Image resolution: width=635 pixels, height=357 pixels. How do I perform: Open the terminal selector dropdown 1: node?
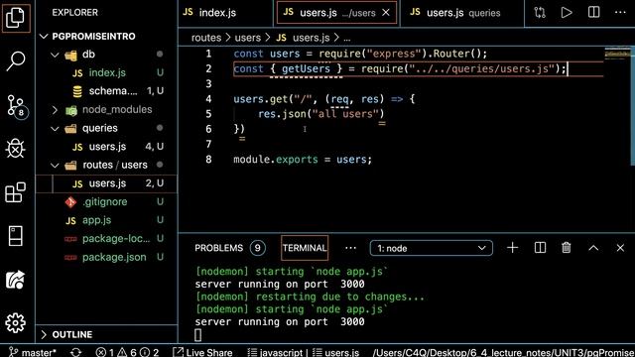click(x=432, y=248)
